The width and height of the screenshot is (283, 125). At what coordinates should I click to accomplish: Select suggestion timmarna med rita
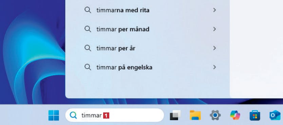click(148, 10)
